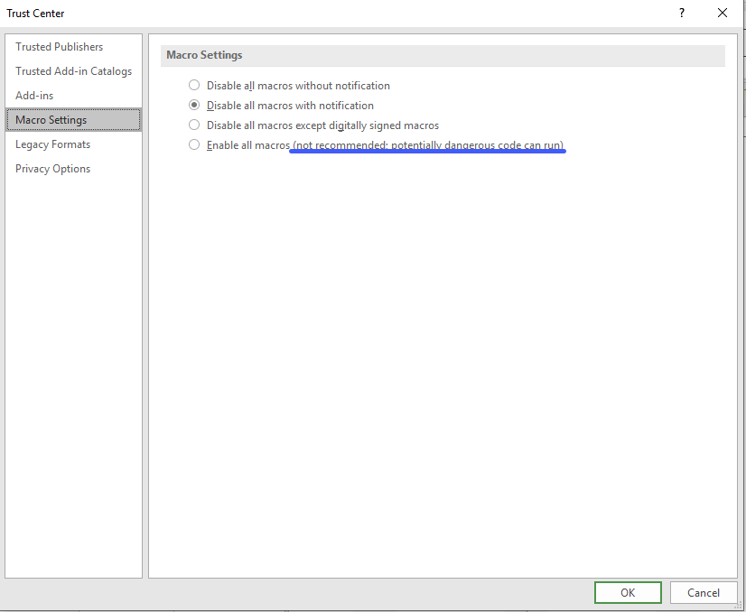
Task: Choose Disable all macros with notification radio
Action: tap(193, 106)
